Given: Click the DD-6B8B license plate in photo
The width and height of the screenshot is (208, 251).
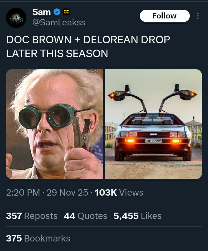Looking at the screenshot, I should [153, 141].
